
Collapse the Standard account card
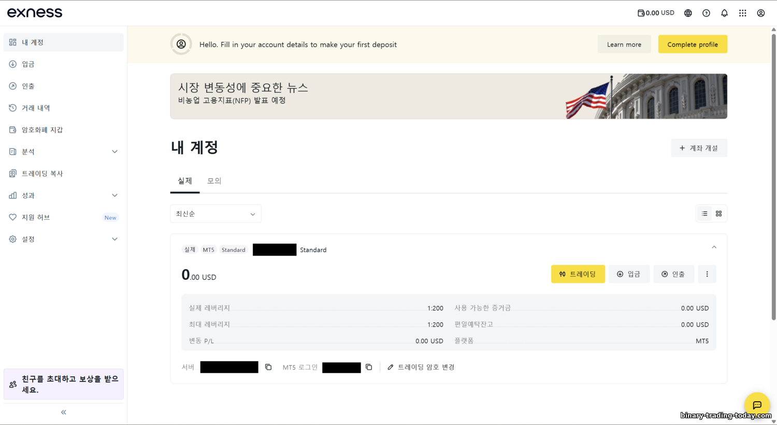tap(714, 247)
